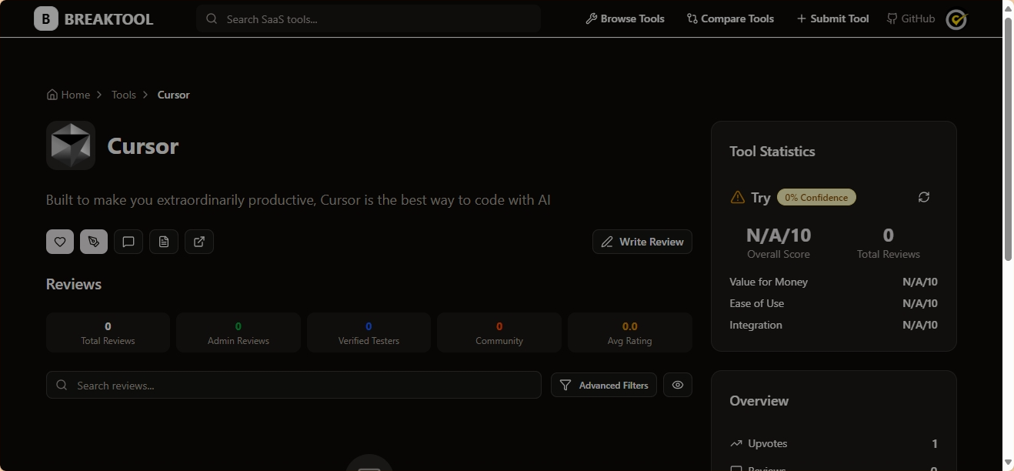Select the Verified Testers stat card
Viewport: 1014px width, 471px height.
(369, 332)
